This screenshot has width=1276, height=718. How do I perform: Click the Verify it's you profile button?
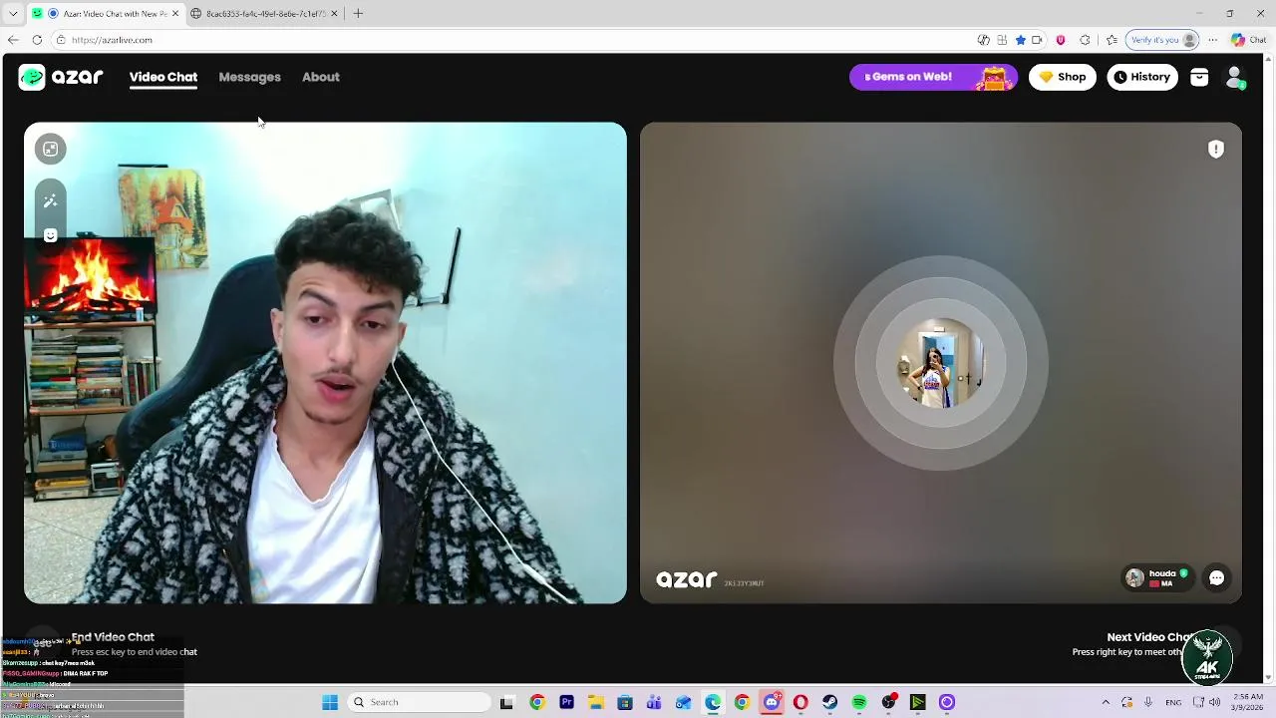click(x=1162, y=40)
